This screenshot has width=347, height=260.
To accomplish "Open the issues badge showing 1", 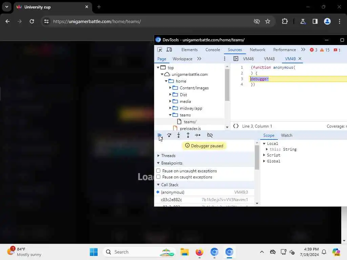I will click(x=337, y=50).
